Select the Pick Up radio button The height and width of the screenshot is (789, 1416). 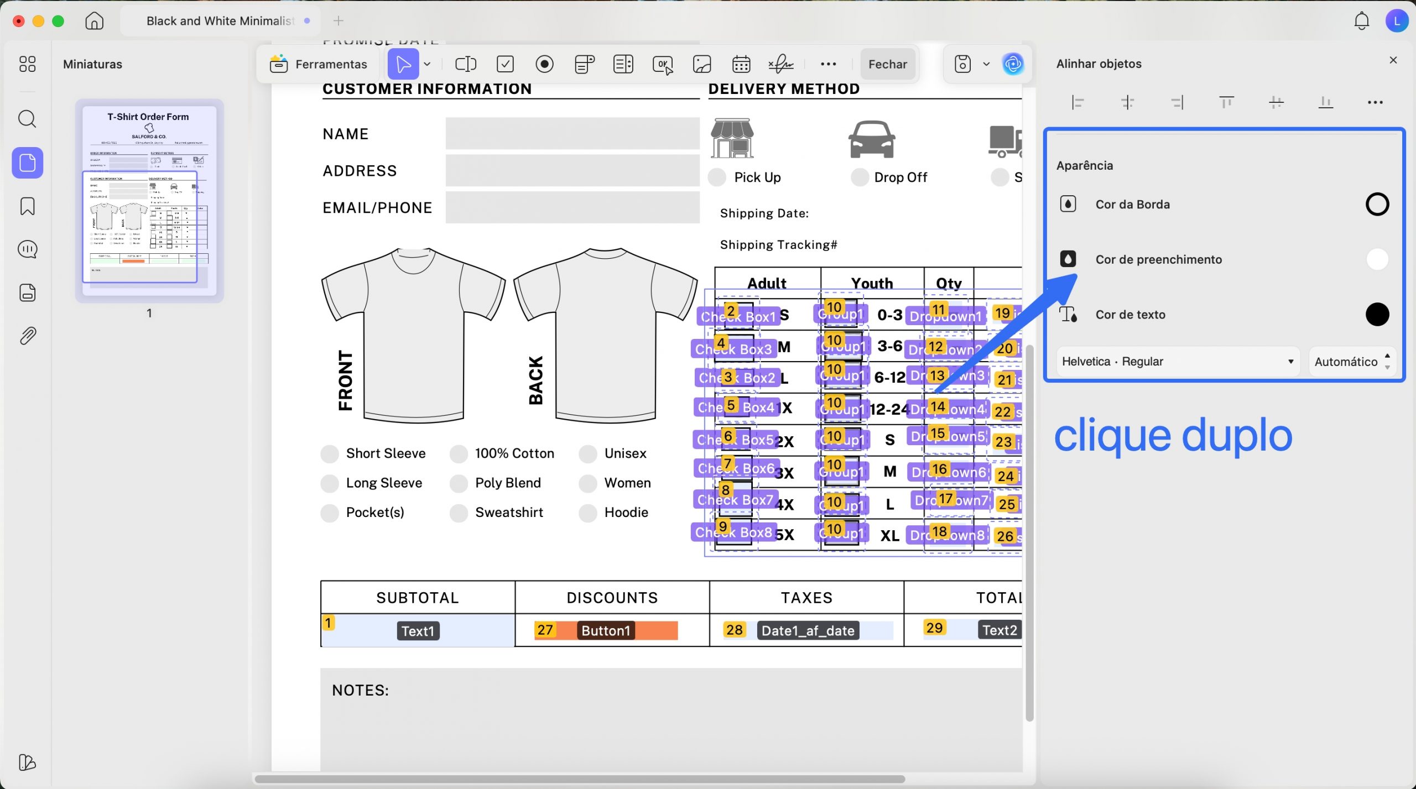(x=717, y=177)
